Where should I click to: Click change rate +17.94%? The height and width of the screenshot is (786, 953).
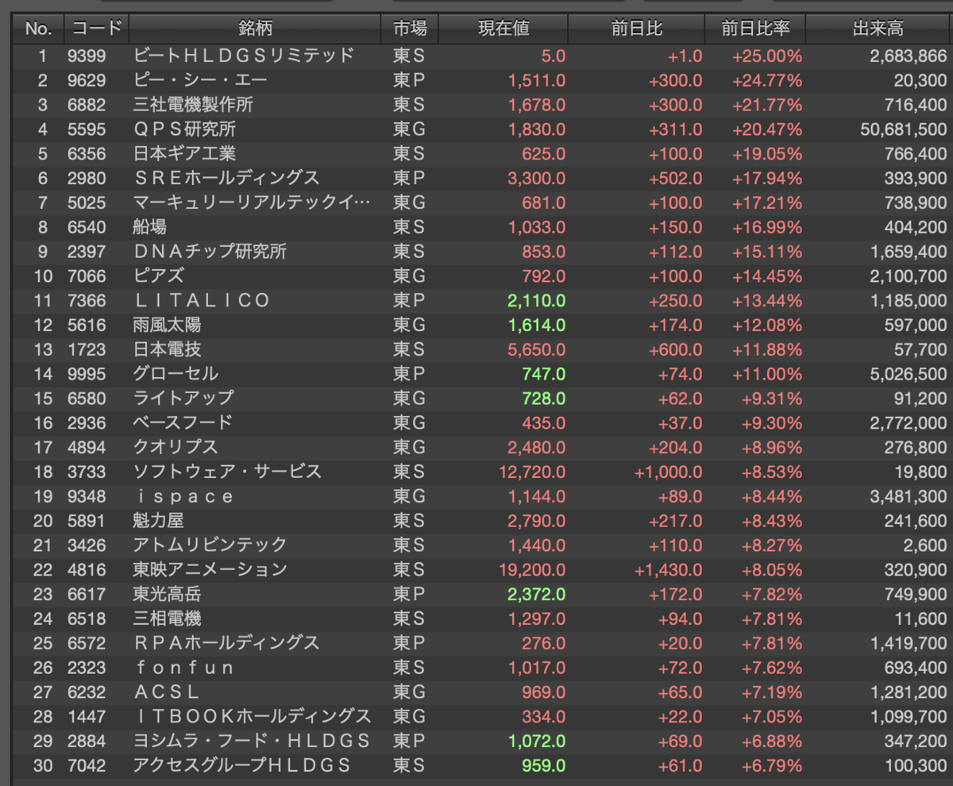click(x=767, y=178)
